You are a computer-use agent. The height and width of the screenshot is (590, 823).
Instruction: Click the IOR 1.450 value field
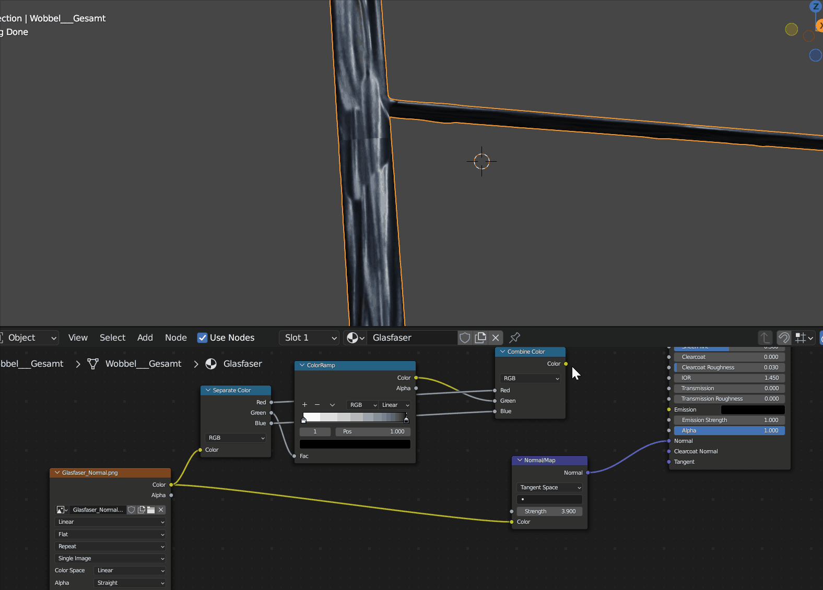coord(730,378)
